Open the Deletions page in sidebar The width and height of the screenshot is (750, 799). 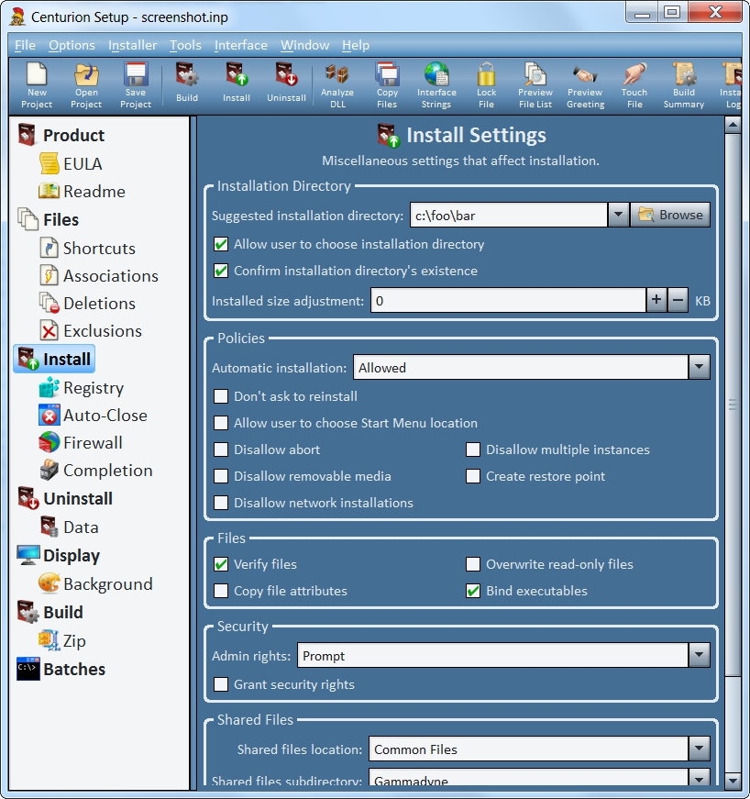(x=88, y=304)
